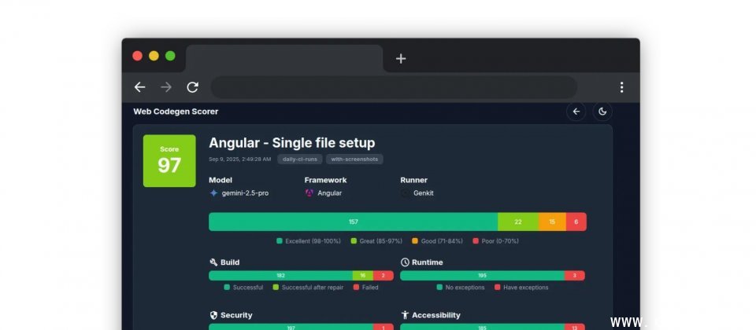The image size is (756, 330).
Task: Click the 22 great segment of overall bar
Action: (518, 222)
